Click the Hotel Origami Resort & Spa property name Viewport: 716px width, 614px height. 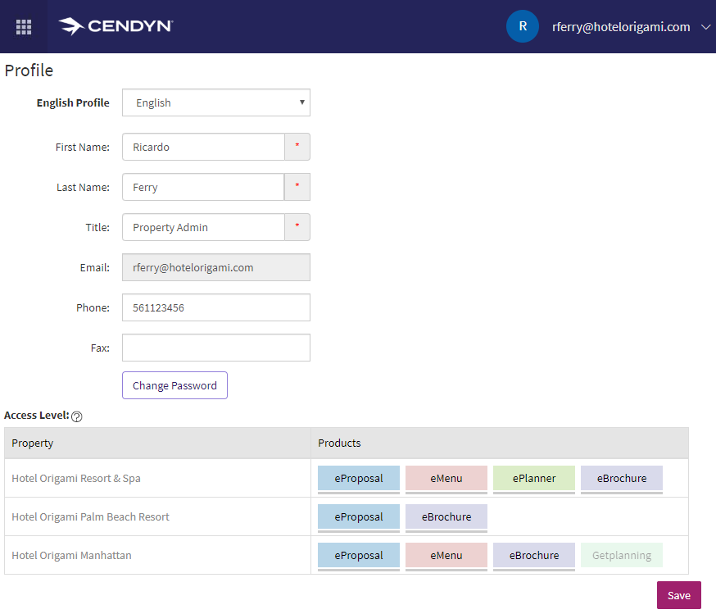[76, 478]
